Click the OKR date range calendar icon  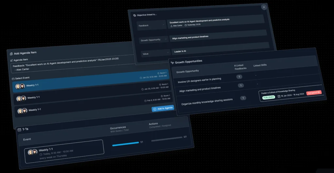click(279, 96)
